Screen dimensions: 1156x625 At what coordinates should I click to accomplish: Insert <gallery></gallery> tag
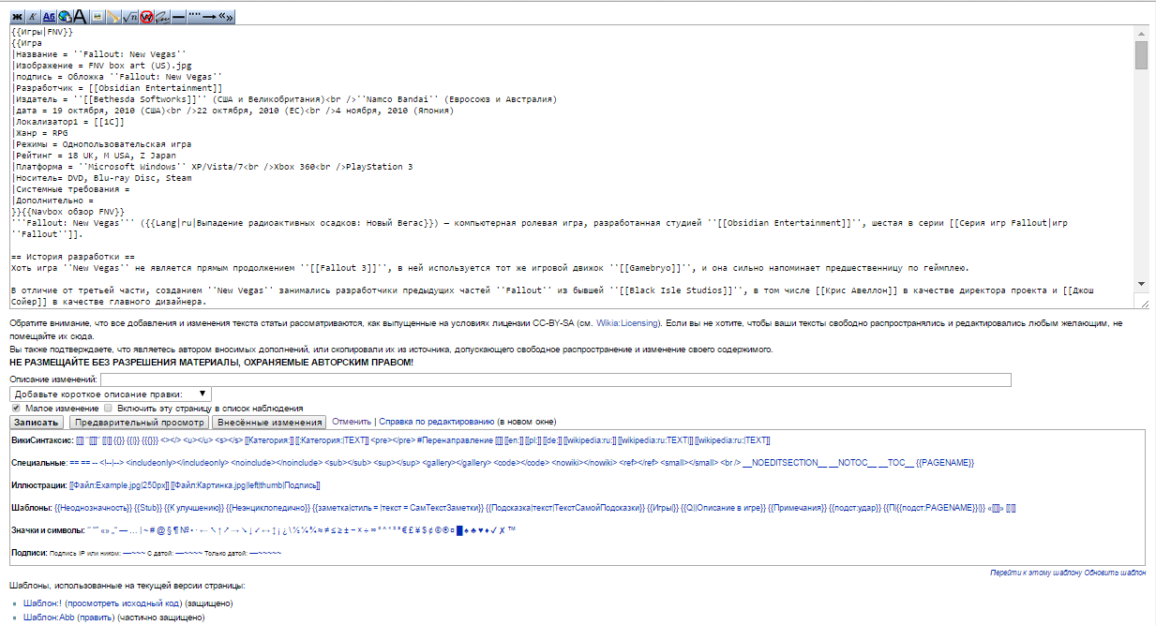coord(457,463)
